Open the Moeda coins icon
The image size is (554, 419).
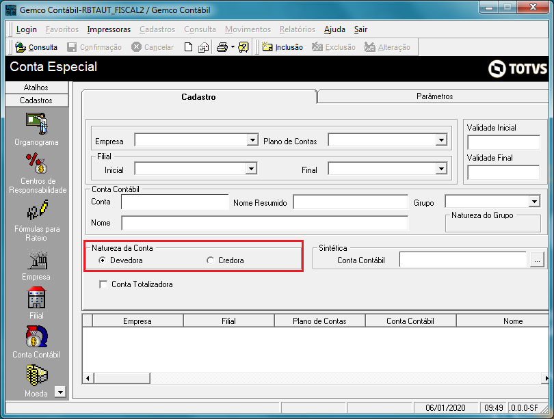(37, 375)
